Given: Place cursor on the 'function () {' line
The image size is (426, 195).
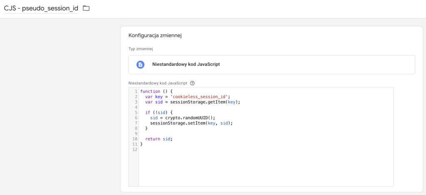Looking at the screenshot, I should (x=156, y=91).
